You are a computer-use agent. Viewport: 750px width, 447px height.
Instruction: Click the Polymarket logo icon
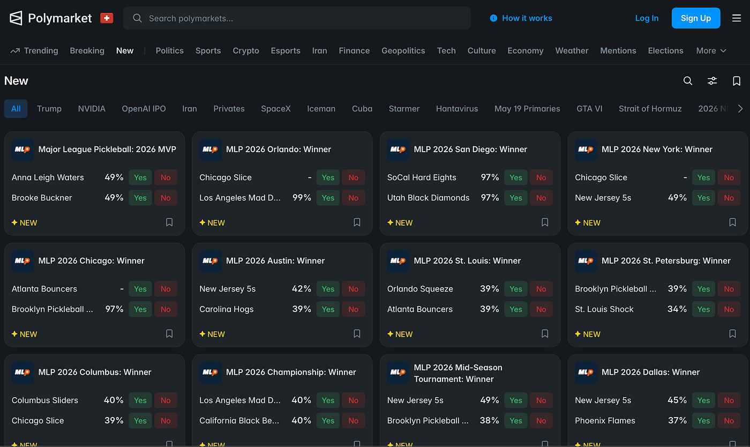(16, 18)
